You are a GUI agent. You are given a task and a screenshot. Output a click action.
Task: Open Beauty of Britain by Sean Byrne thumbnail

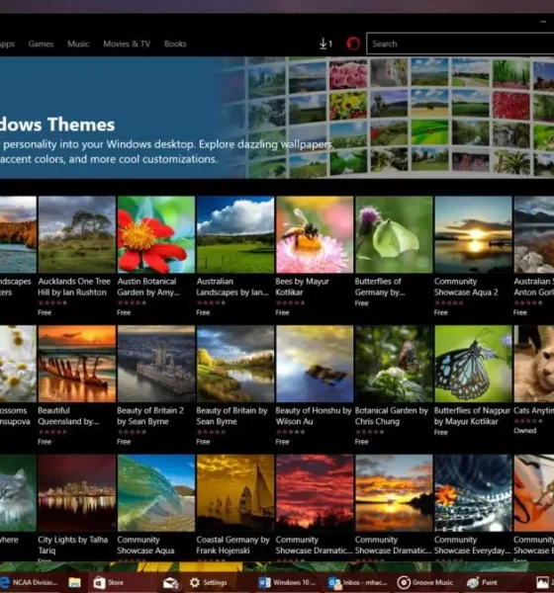coord(235,364)
